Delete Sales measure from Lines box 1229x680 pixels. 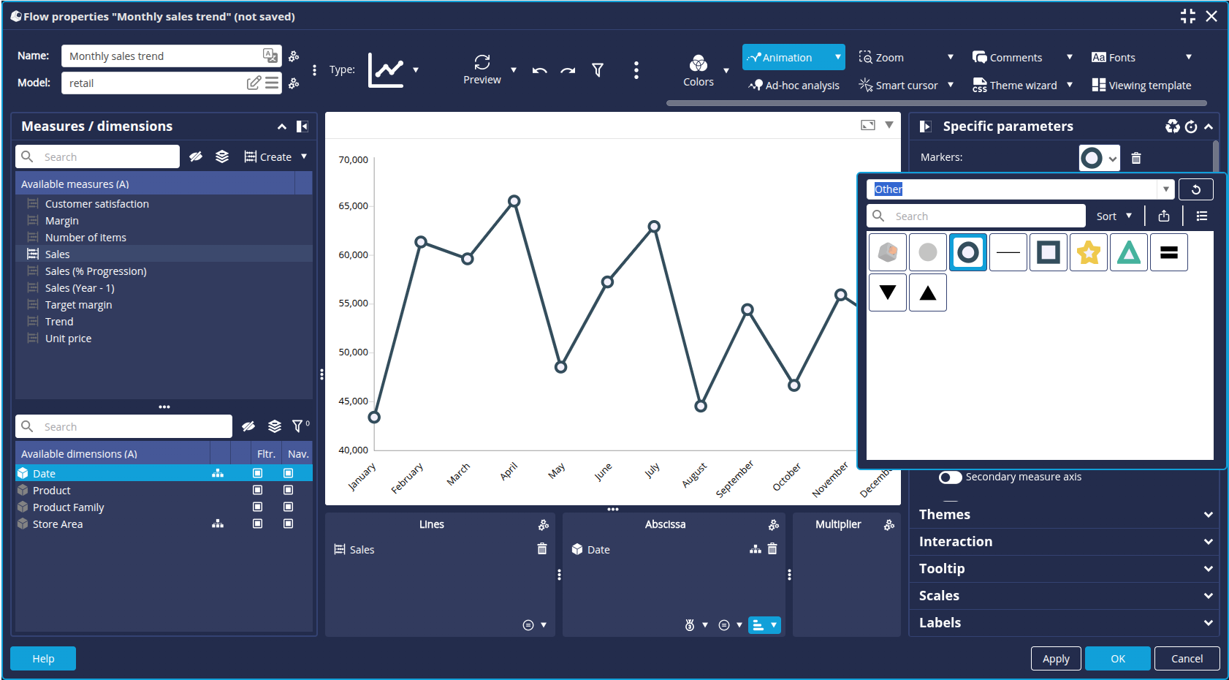[541, 549]
